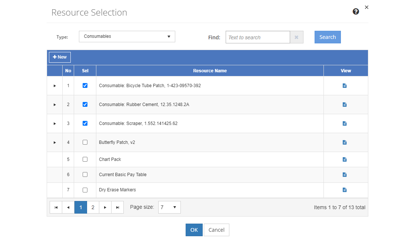This screenshot has height=244, width=415.
Task: Click 'Current Basic Pay Table' resource name
Action: click(123, 175)
